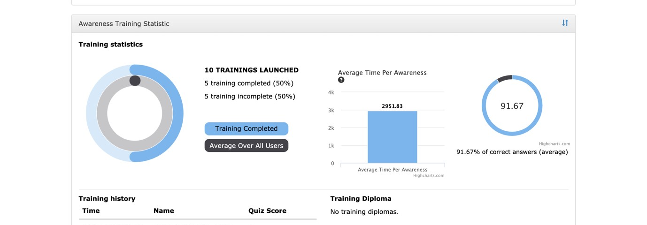Click the 2951.83 blue bar
This screenshot has width=647, height=225.
point(392,137)
